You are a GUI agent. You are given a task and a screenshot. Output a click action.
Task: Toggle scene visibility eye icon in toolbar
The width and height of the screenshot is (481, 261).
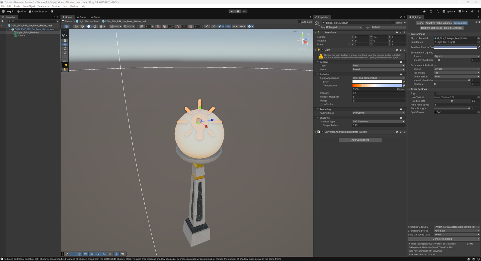pos(228,26)
